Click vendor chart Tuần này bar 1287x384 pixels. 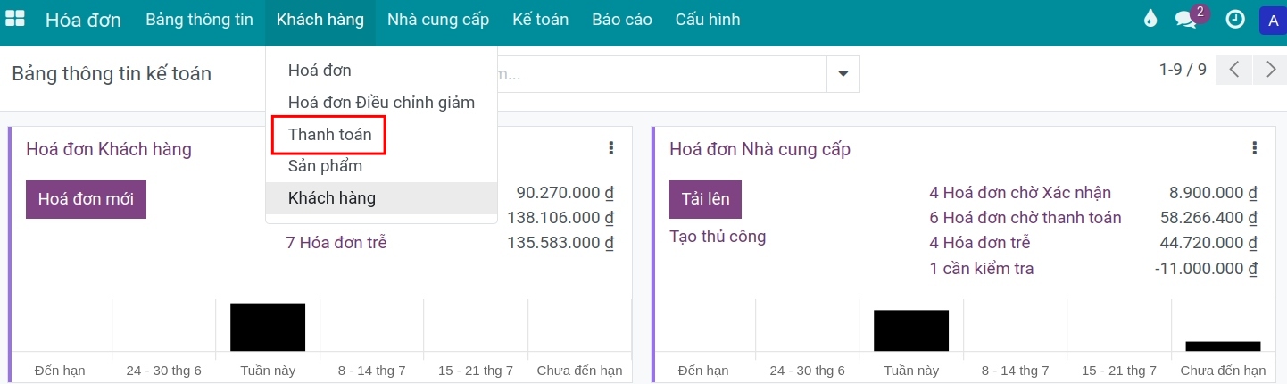[x=911, y=330]
